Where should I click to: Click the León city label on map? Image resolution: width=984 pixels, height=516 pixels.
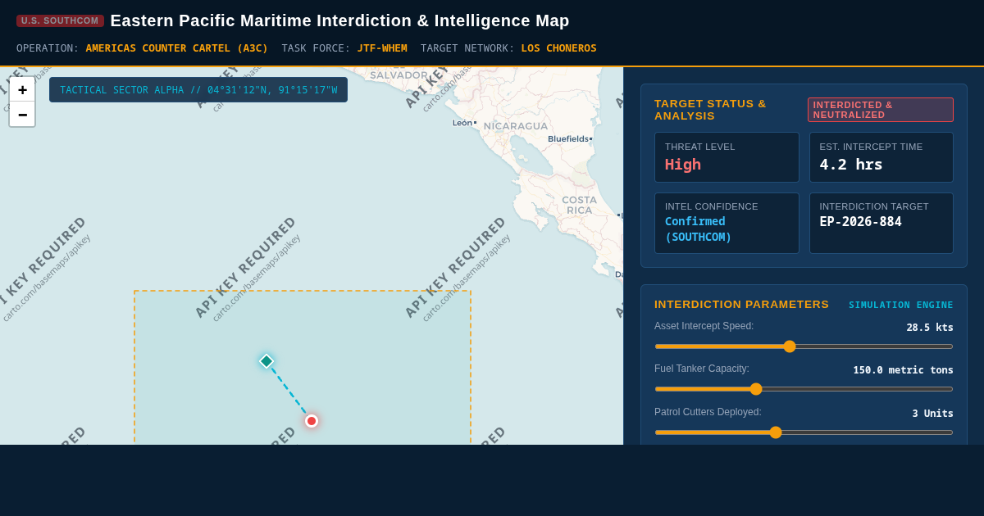(462, 123)
